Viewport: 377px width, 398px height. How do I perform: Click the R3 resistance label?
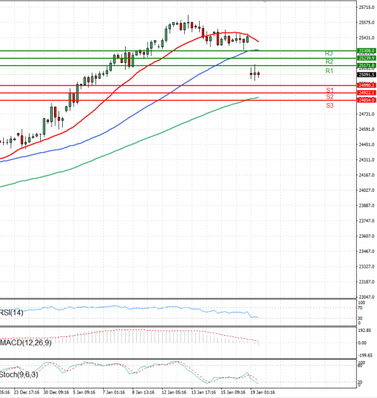329,53
